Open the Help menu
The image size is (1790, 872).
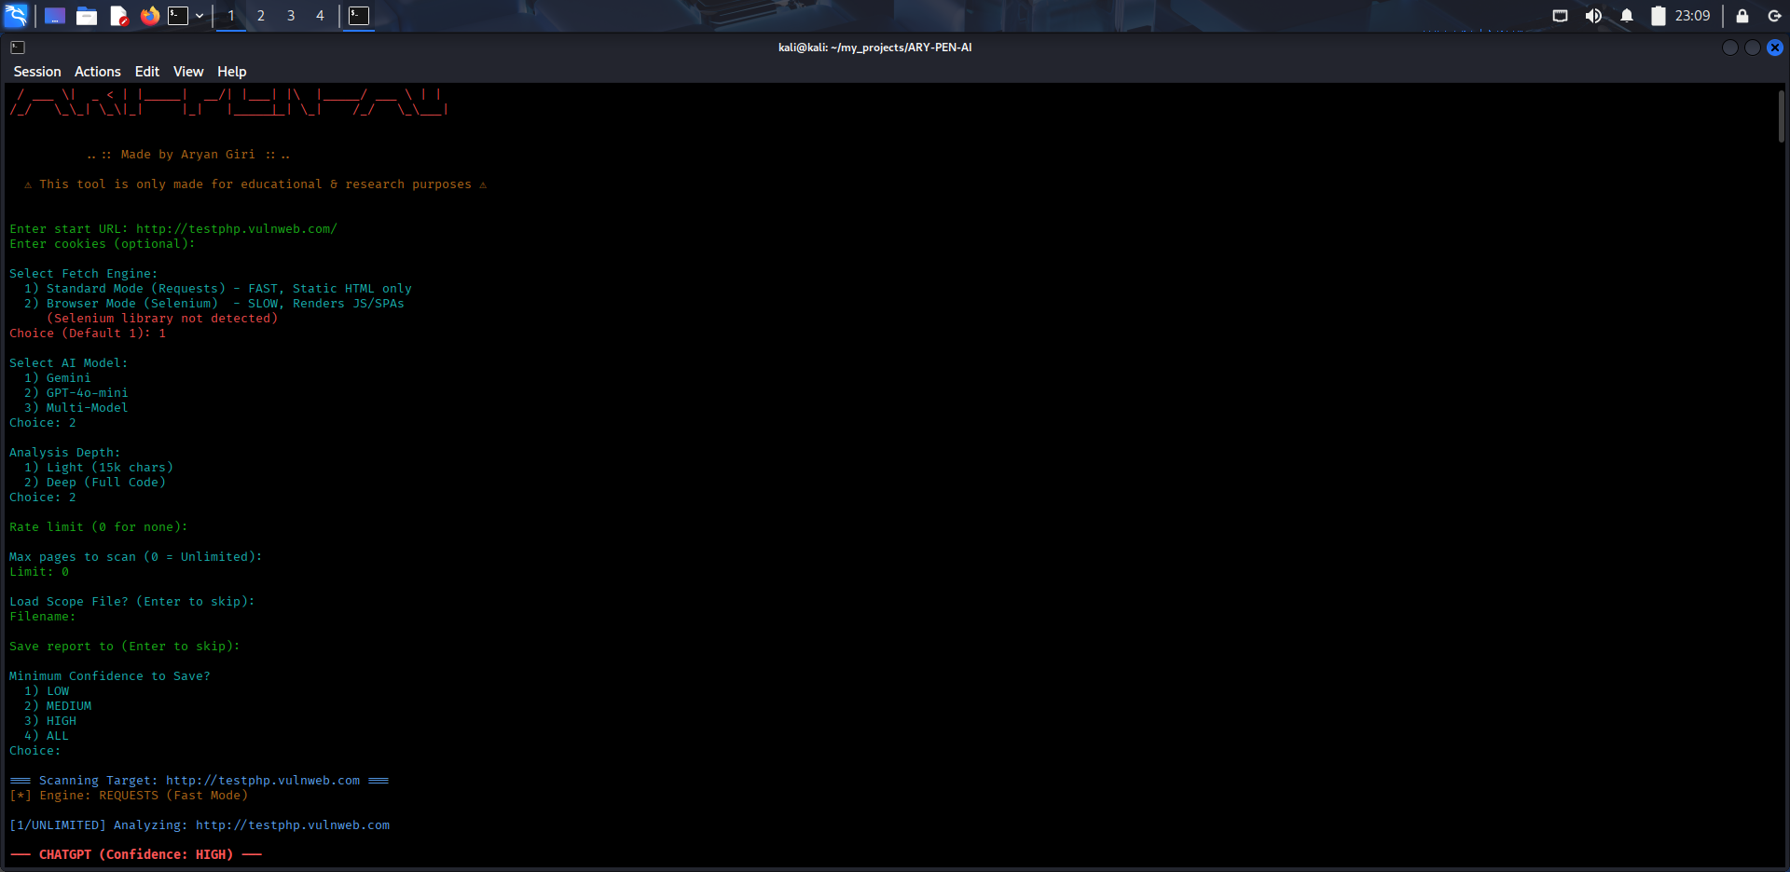click(231, 71)
